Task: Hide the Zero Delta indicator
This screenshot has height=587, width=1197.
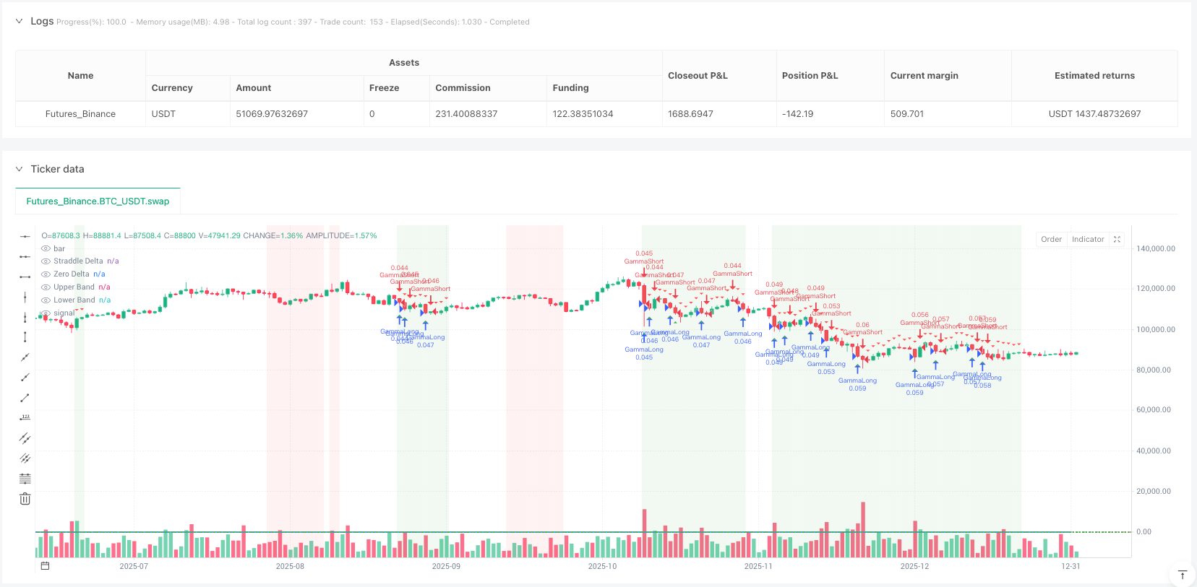Action: tap(46, 274)
